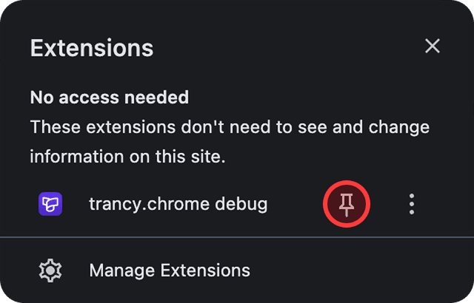
Task: Click the words 'information on this site.'
Action: pos(127,157)
